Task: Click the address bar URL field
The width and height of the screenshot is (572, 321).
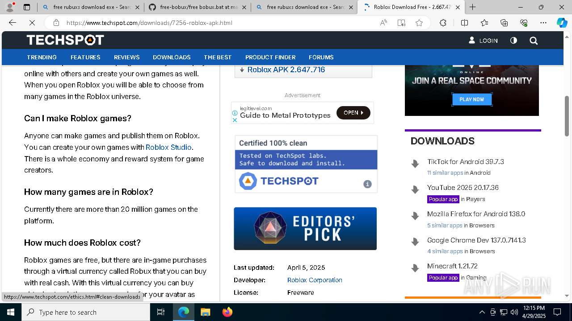Action: coord(219,23)
